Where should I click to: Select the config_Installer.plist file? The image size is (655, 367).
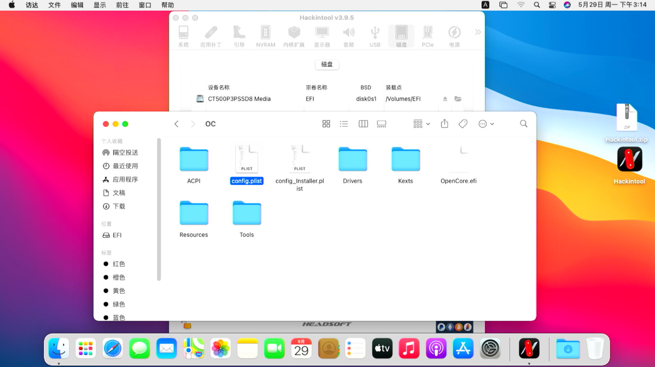pyautogui.click(x=300, y=168)
